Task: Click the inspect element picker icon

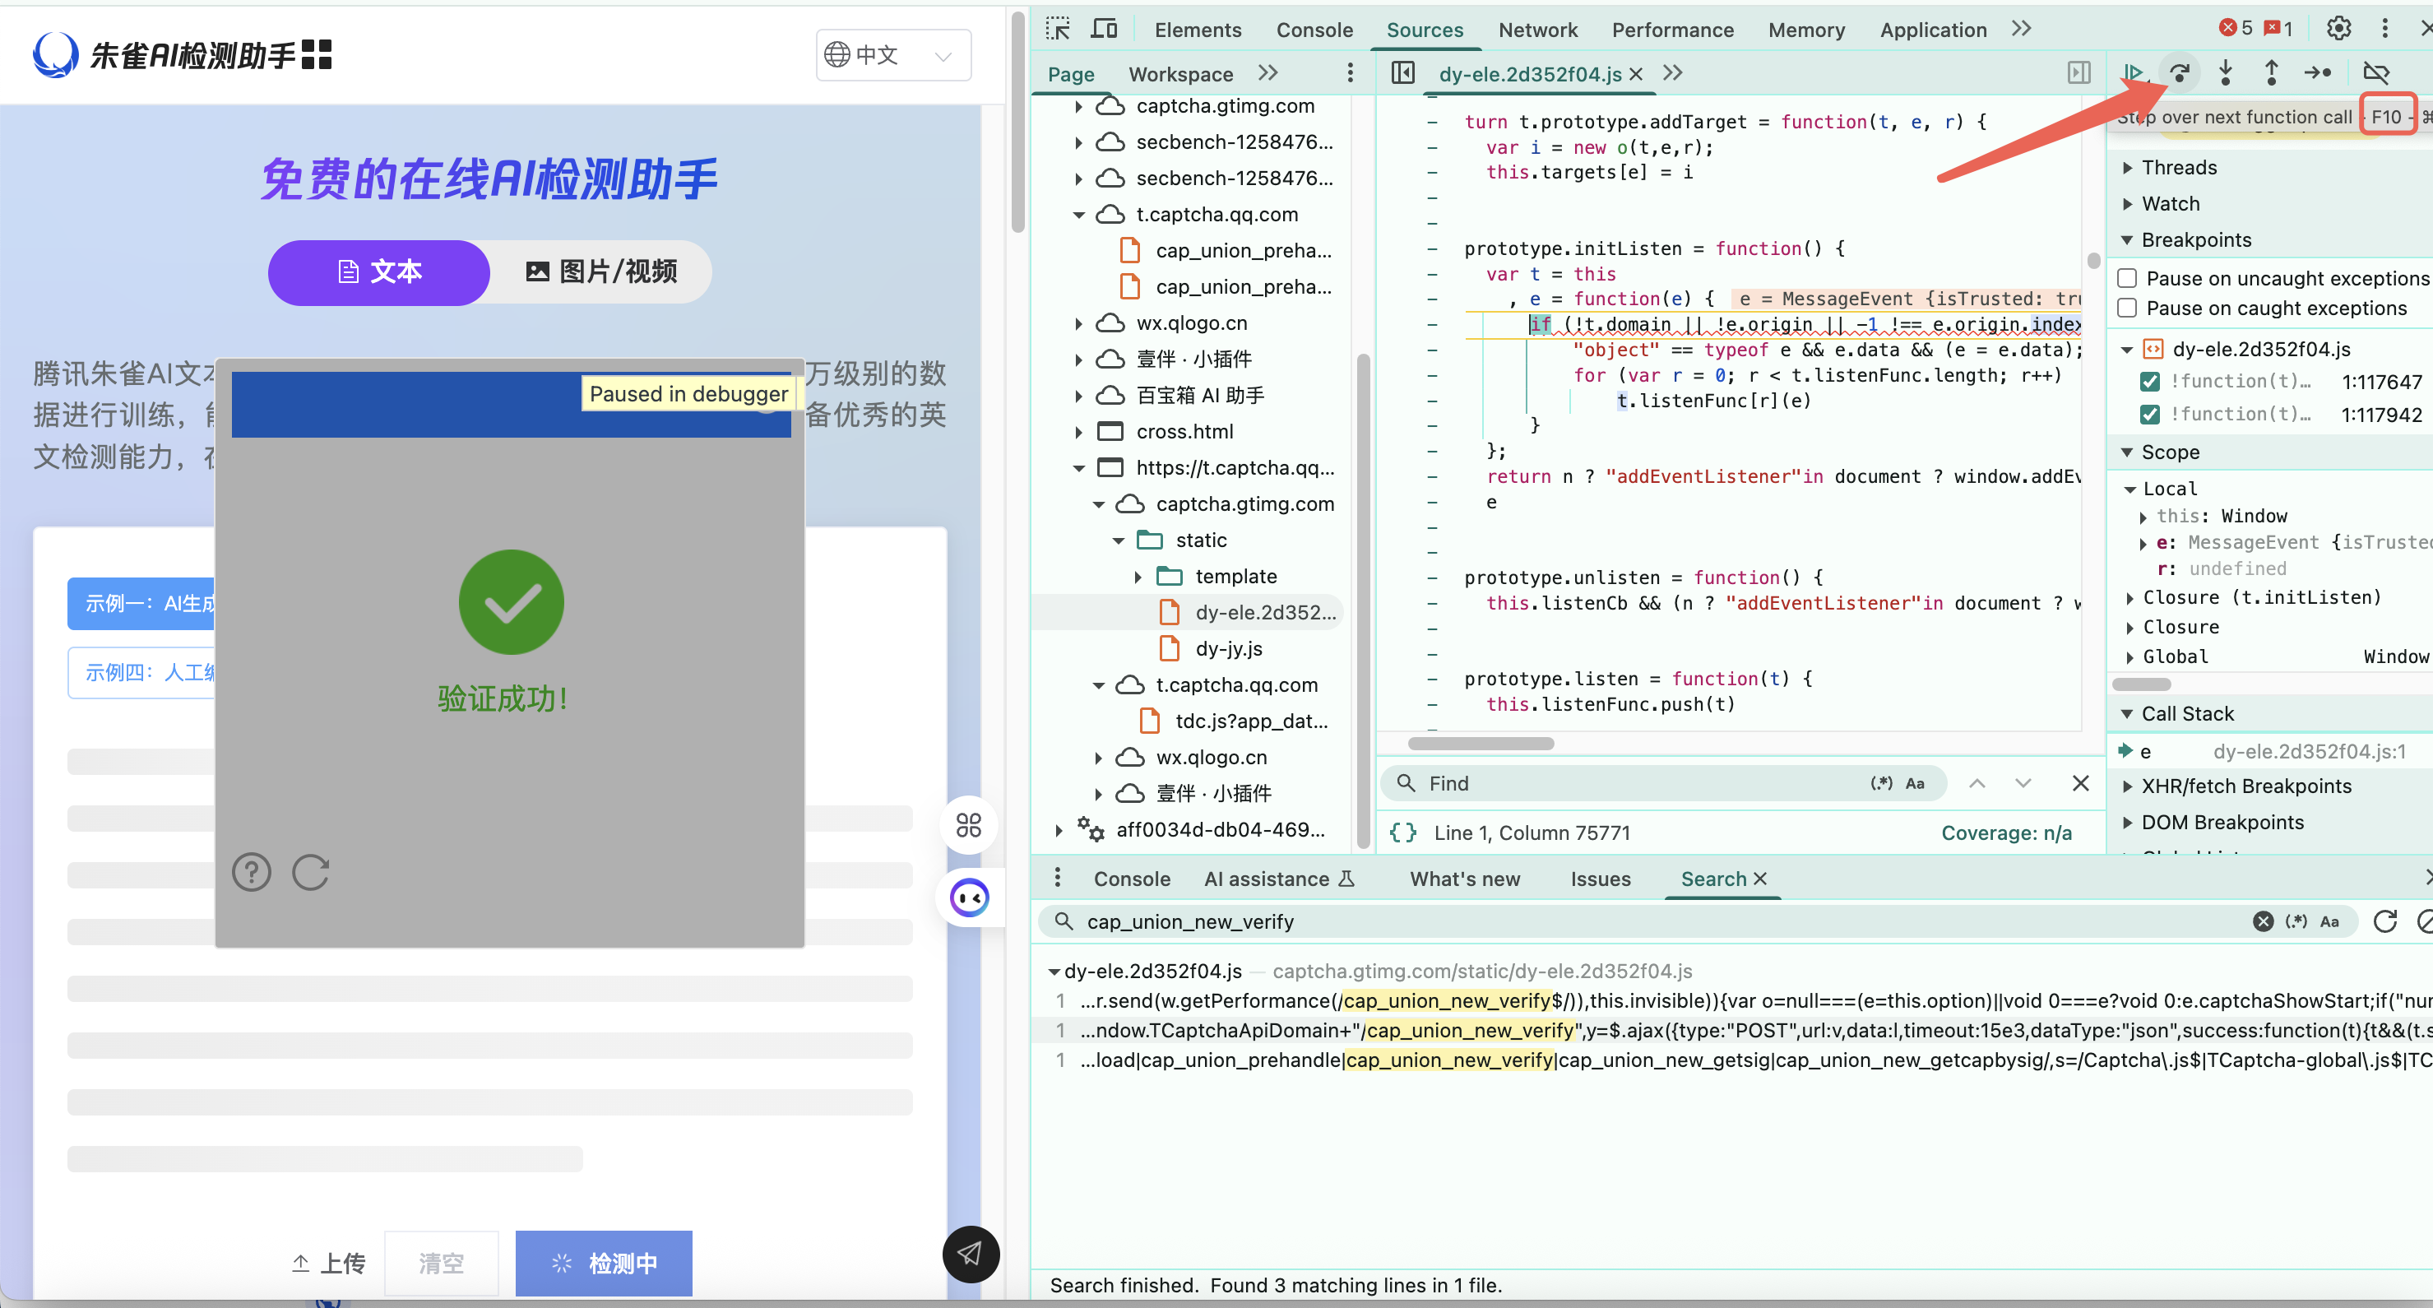Action: tap(1058, 30)
